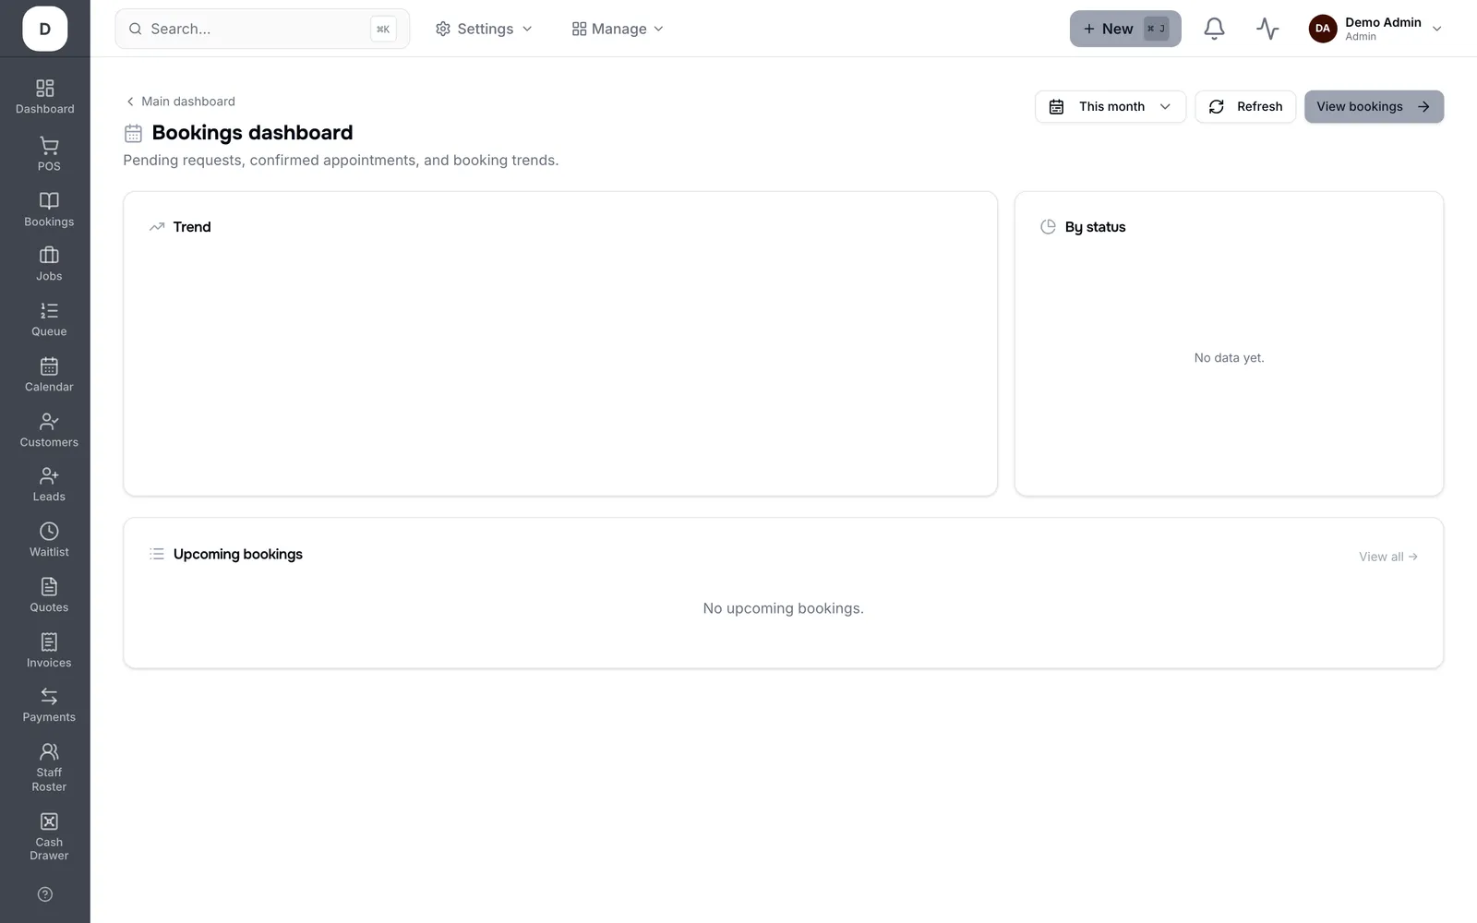This screenshot has width=1477, height=923.
Task: Open the Demo Admin account menu
Action: (x=1375, y=29)
